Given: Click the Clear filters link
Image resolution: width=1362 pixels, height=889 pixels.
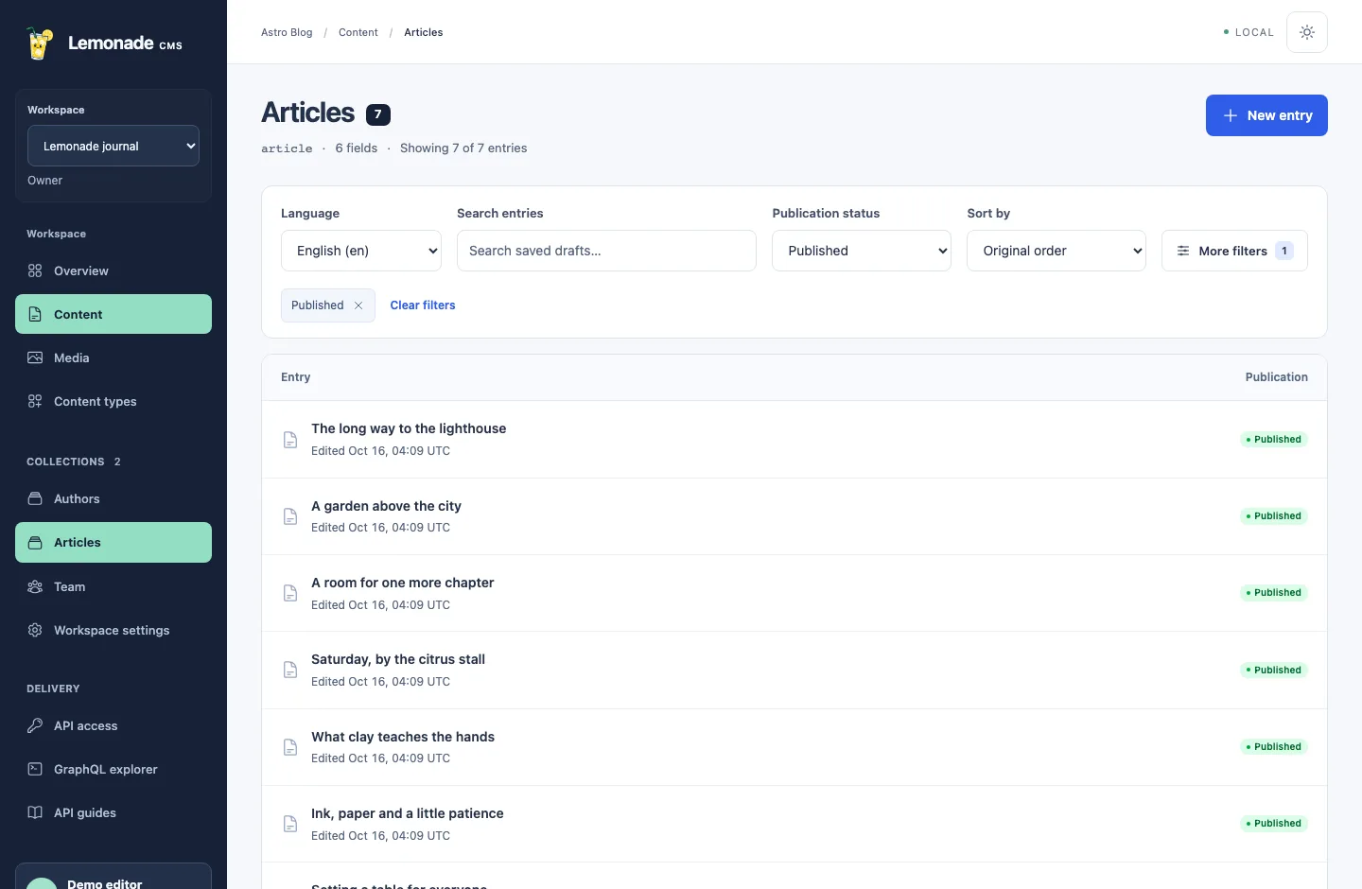Looking at the screenshot, I should (x=423, y=305).
